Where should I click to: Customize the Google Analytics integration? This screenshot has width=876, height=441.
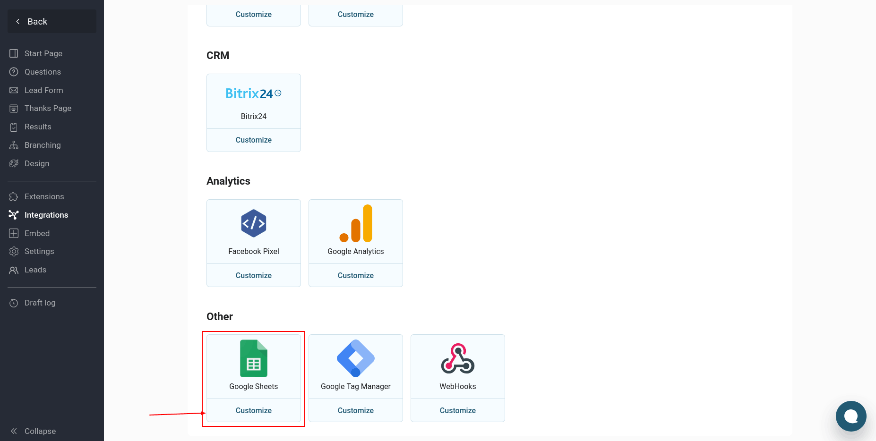tap(356, 275)
